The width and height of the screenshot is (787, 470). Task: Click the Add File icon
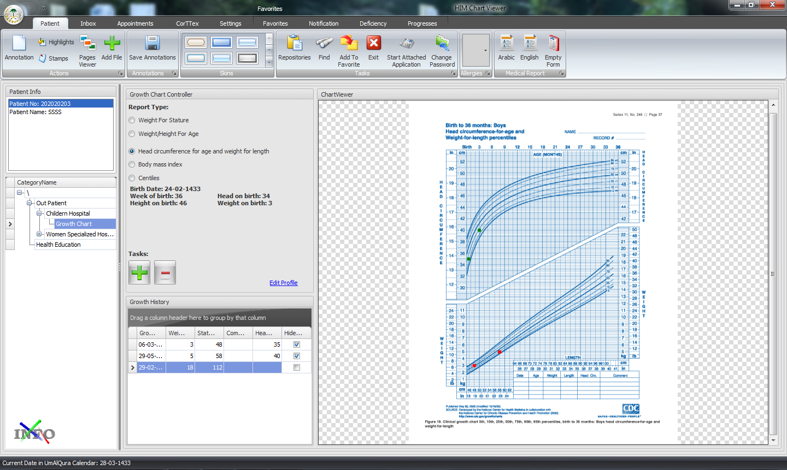(112, 44)
